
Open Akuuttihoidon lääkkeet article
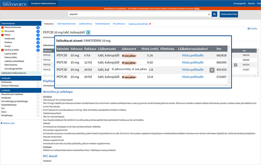[x=12, y=94]
